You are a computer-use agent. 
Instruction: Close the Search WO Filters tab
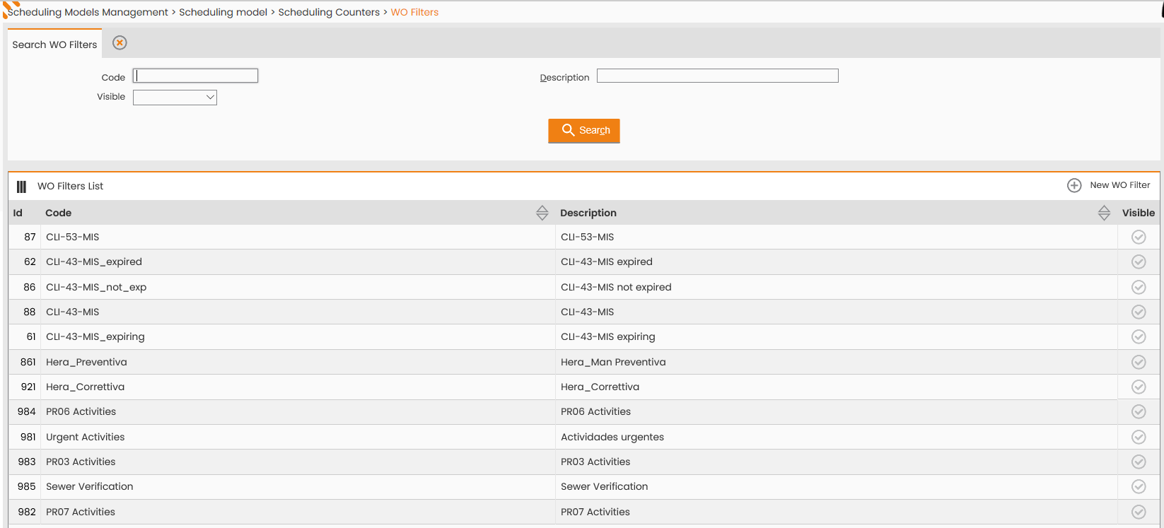pyautogui.click(x=120, y=43)
